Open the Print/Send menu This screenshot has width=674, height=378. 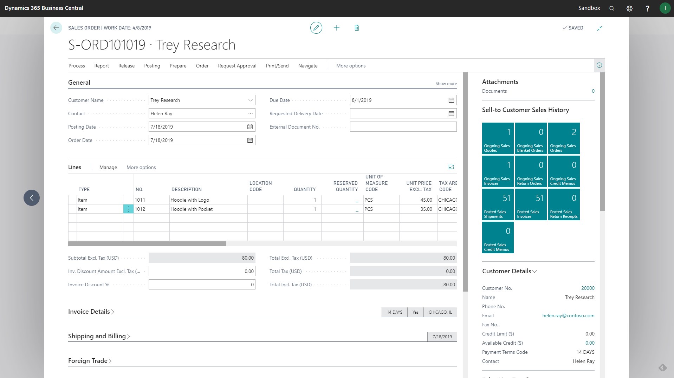coord(277,66)
